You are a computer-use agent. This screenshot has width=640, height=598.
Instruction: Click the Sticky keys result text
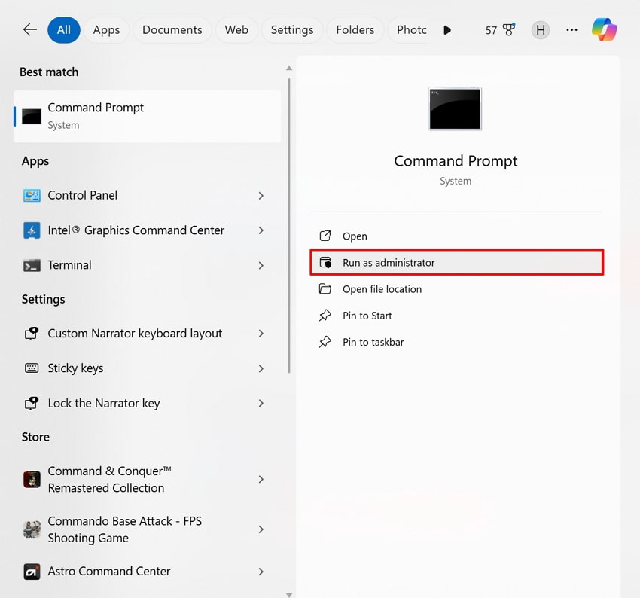[x=75, y=368]
